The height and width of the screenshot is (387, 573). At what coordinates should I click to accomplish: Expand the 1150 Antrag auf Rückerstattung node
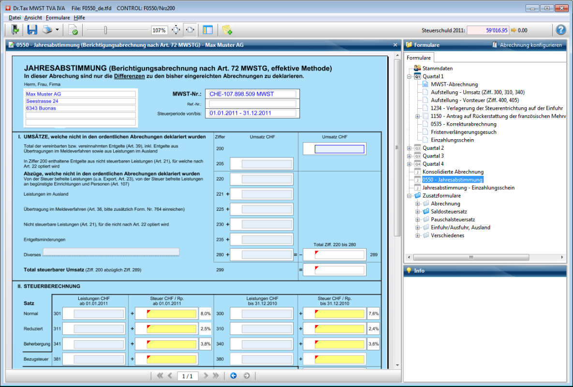(x=417, y=116)
